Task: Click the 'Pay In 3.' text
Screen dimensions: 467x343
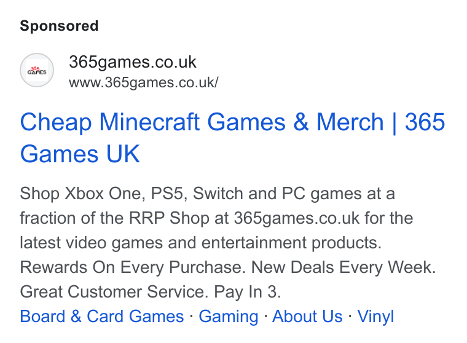Action: tap(248, 292)
